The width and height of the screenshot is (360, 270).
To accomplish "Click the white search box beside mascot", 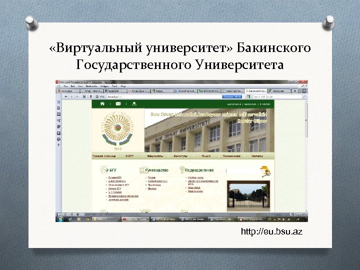I will pos(243,171).
